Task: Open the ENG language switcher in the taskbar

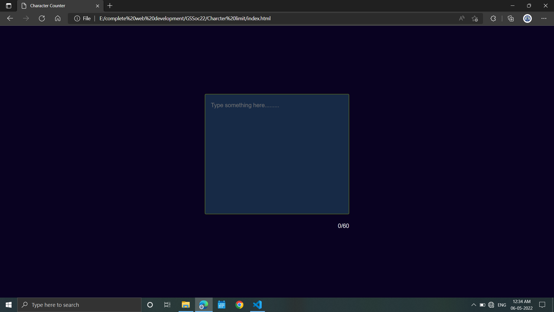Action: tap(502, 304)
